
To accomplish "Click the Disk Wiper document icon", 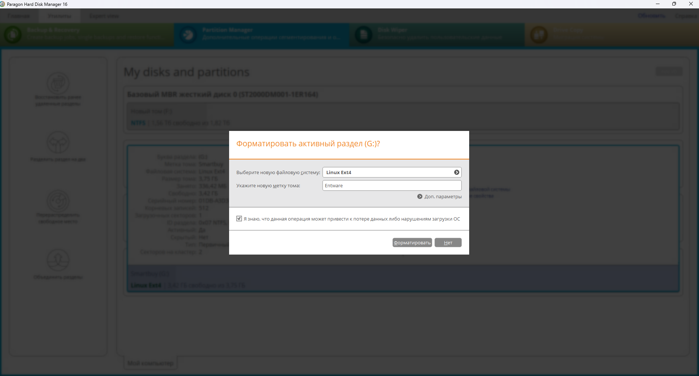I will 364,35.
